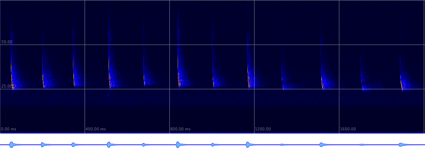Click the 400.00 ms time label
425x156 pixels.
pos(96,129)
